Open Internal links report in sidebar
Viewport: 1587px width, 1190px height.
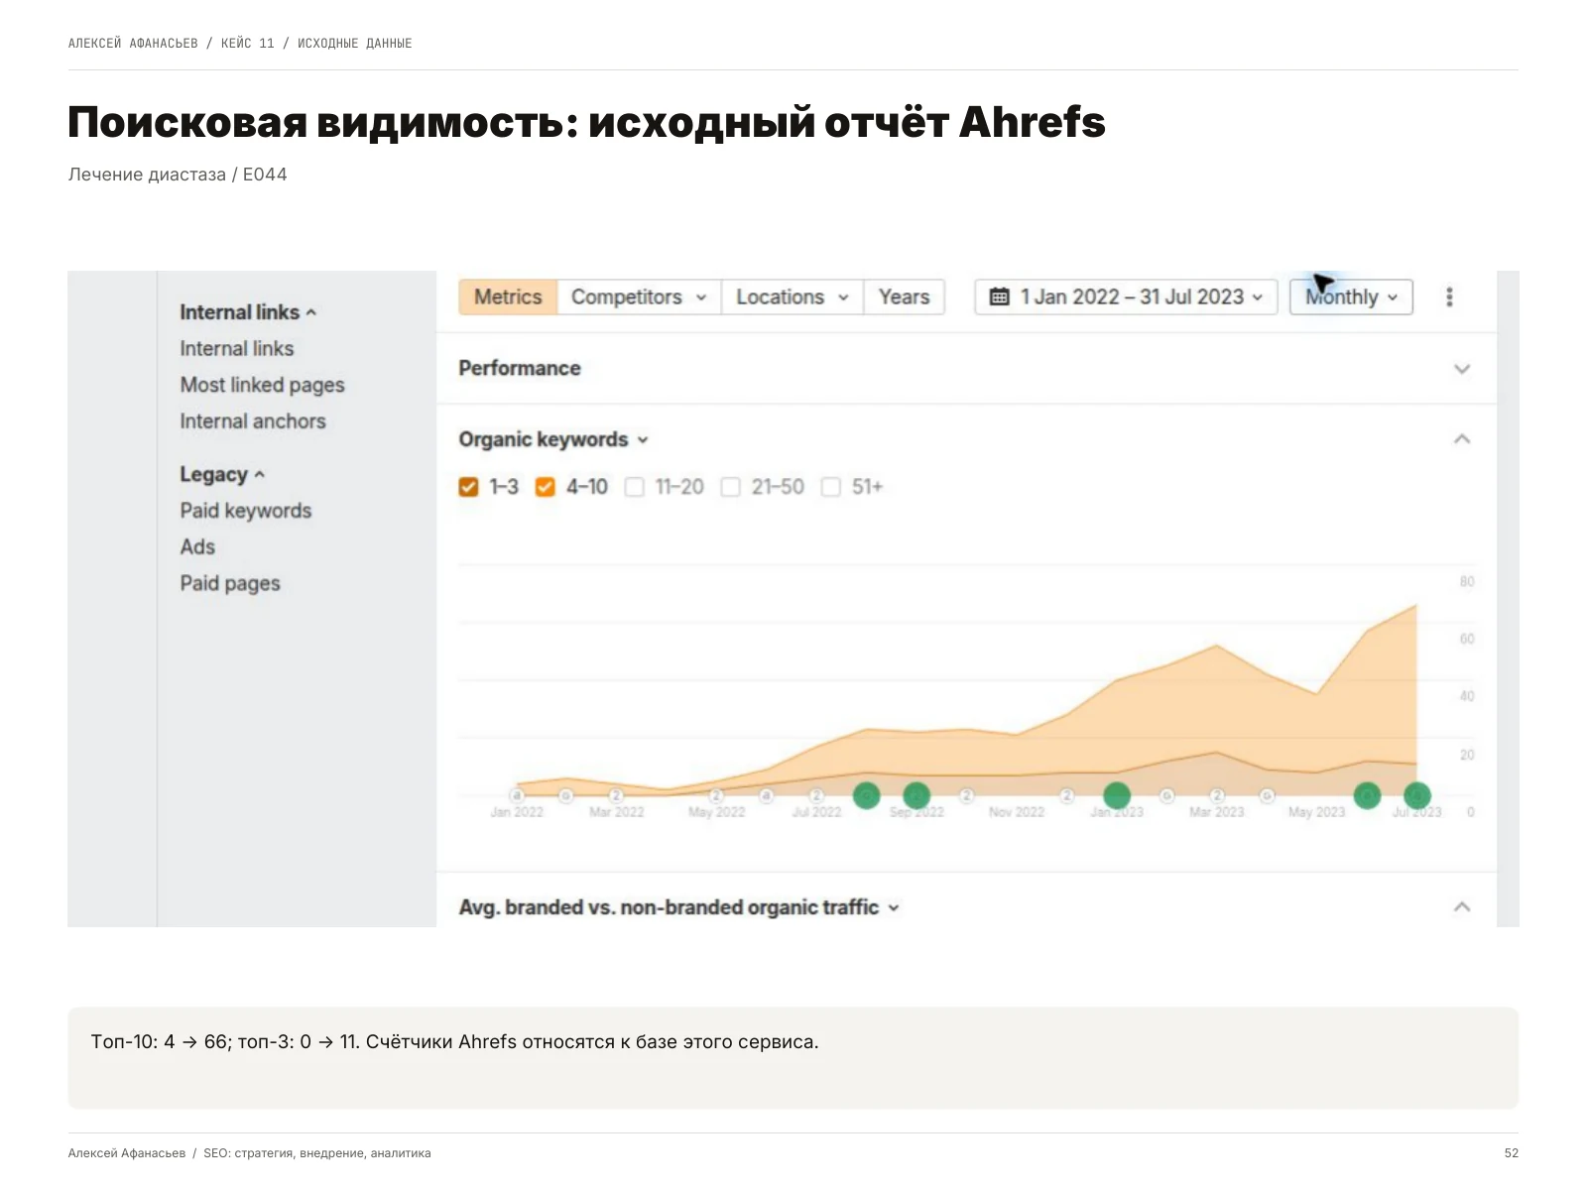237,349
